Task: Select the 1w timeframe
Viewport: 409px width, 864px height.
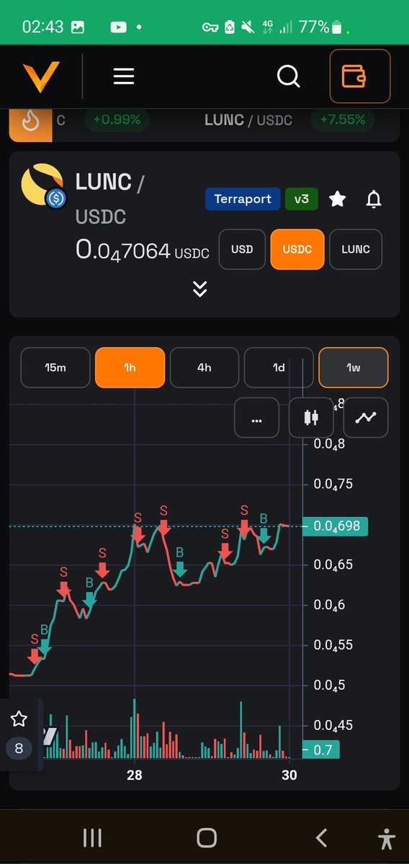Action: 354,368
